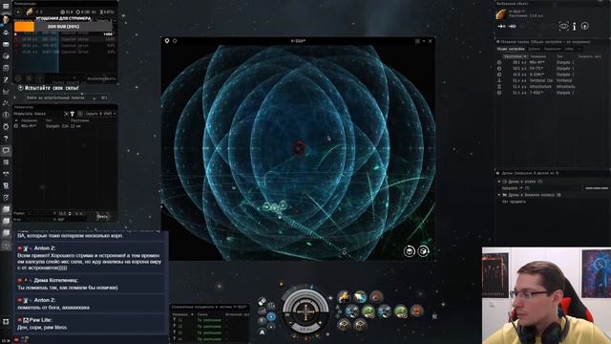Activate the second bronze bottom-row module
This screenshot has height=344, width=611.
pos(360,325)
